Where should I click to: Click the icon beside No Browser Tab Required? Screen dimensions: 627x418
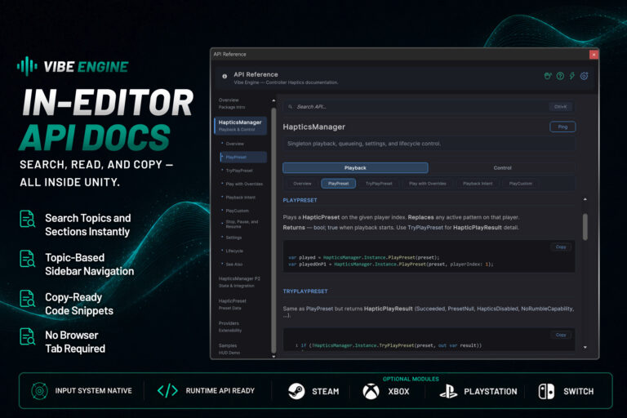pyautogui.click(x=27, y=336)
